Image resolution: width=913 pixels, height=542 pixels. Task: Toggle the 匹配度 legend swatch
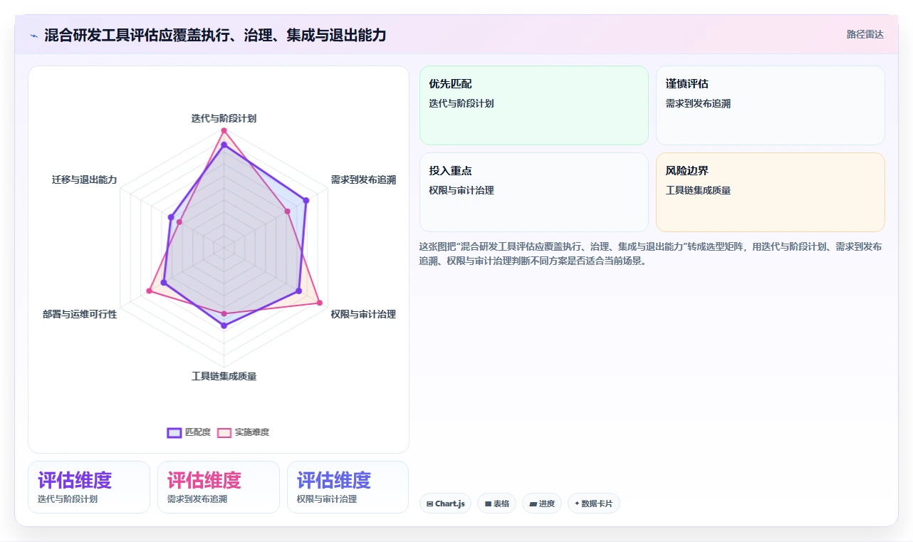point(174,432)
